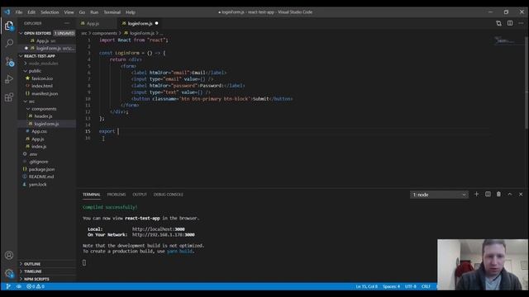
Task: Open the Edit menu
Action: 31,12
